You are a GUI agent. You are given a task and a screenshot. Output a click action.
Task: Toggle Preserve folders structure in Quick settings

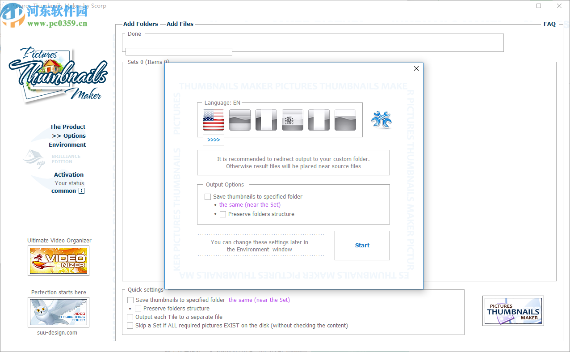pos(138,309)
